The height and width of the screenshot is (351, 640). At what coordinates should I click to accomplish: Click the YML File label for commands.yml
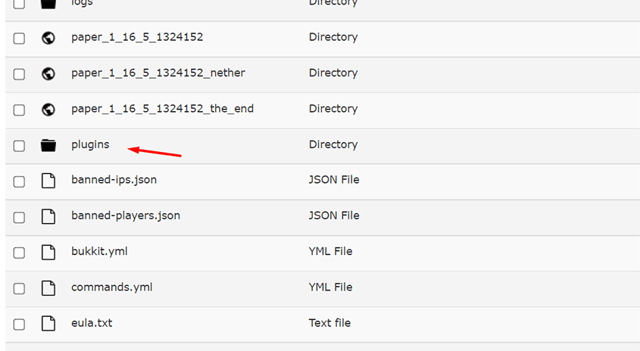(x=330, y=287)
